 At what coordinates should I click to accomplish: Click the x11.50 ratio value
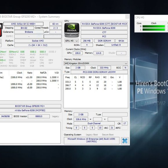point(29,77)
